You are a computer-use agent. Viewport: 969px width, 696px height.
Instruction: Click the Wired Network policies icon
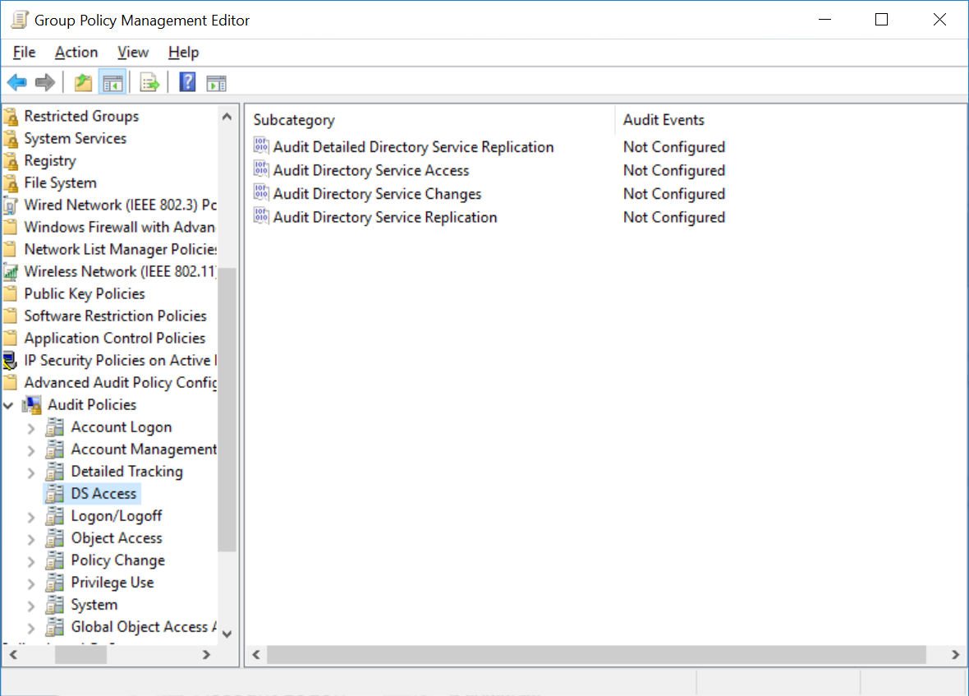coord(10,205)
